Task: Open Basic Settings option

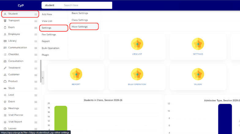Action: [x=80, y=13]
